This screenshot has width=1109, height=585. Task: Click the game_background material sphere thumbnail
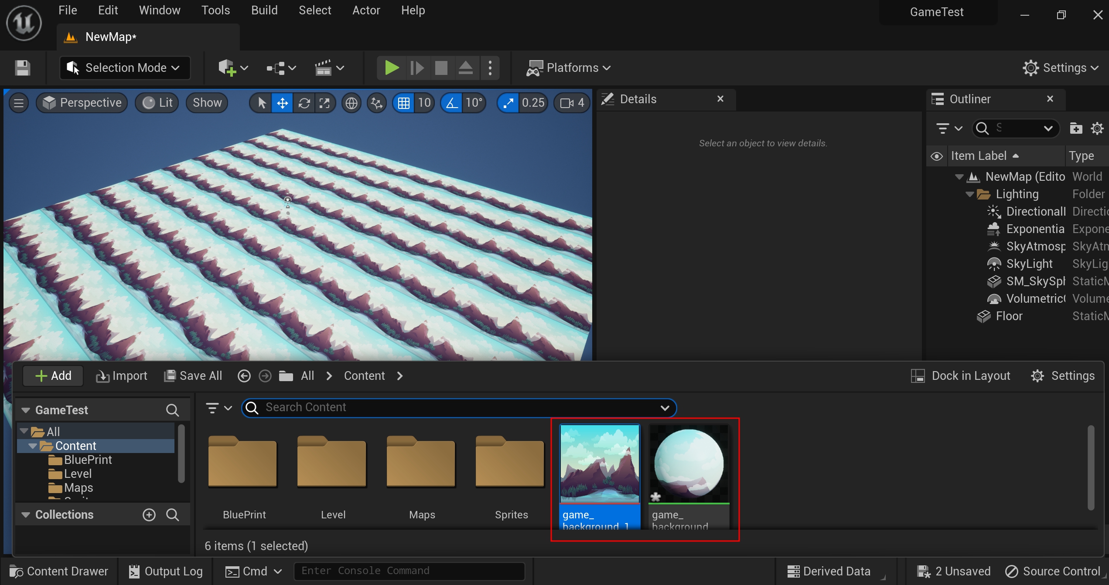pyautogui.click(x=689, y=463)
